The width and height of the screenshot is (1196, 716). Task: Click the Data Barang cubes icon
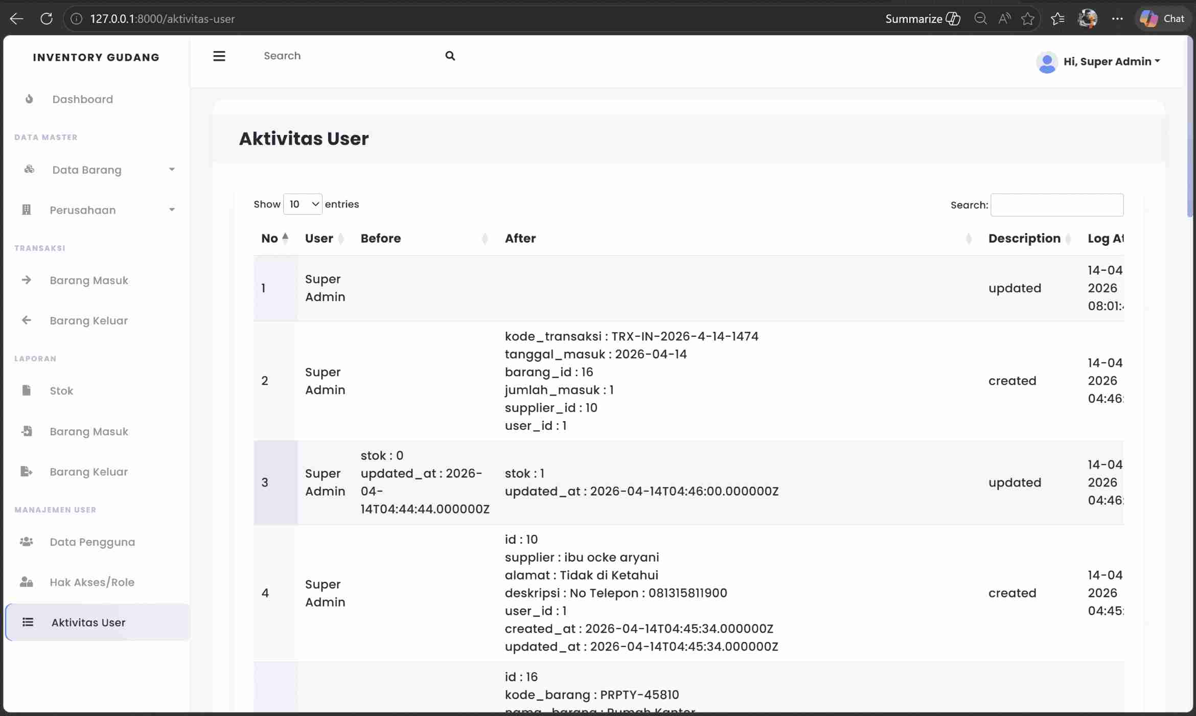pyautogui.click(x=29, y=169)
